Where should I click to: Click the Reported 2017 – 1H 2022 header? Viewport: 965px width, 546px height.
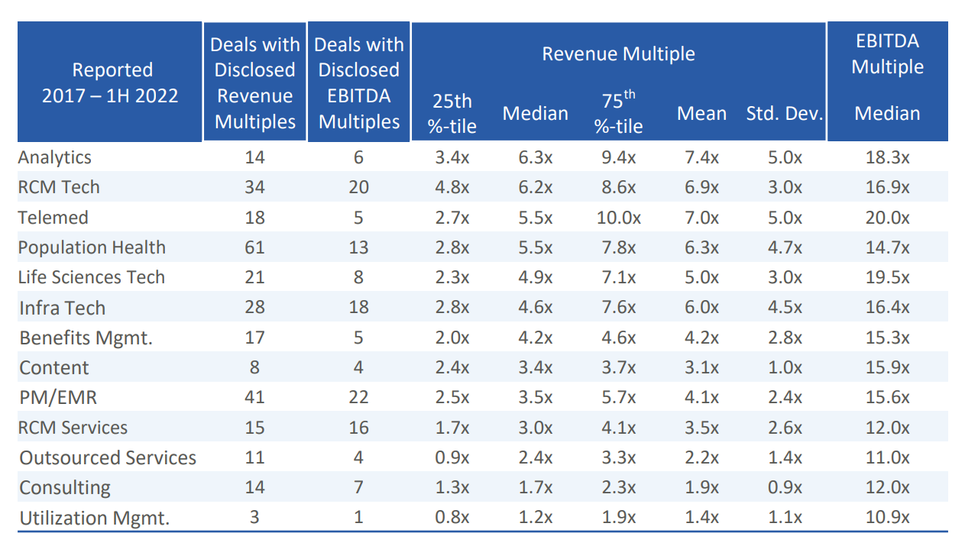[110, 82]
